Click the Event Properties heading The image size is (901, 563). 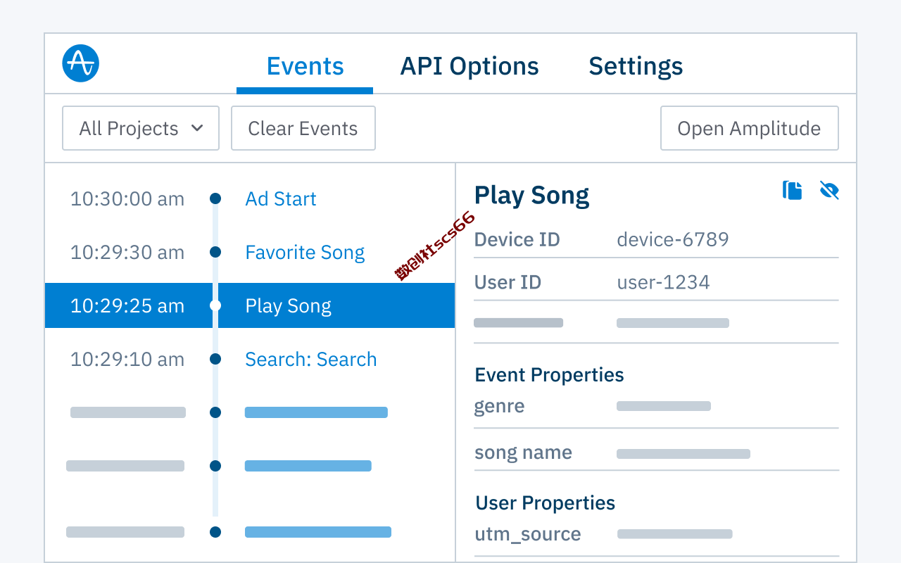[x=549, y=375]
